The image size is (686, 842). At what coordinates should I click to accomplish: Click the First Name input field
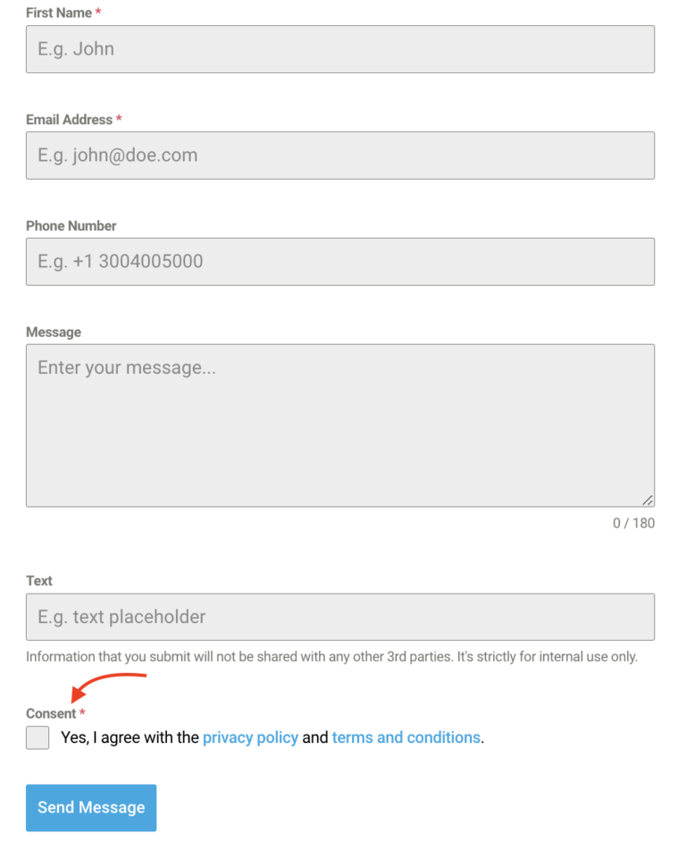(x=339, y=49)
